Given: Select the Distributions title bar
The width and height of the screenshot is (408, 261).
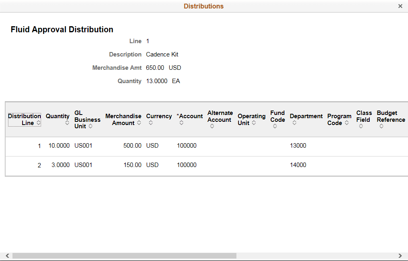Looking at the screenshot, I should [x=203, y=6].
